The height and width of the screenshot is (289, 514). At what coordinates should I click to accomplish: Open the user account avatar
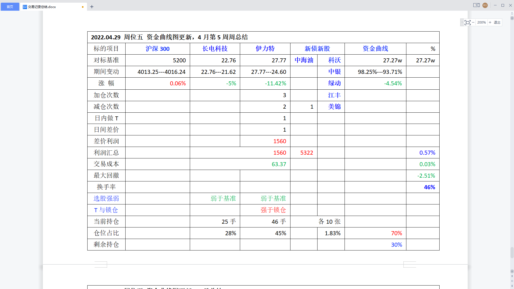tap(485, 5)
